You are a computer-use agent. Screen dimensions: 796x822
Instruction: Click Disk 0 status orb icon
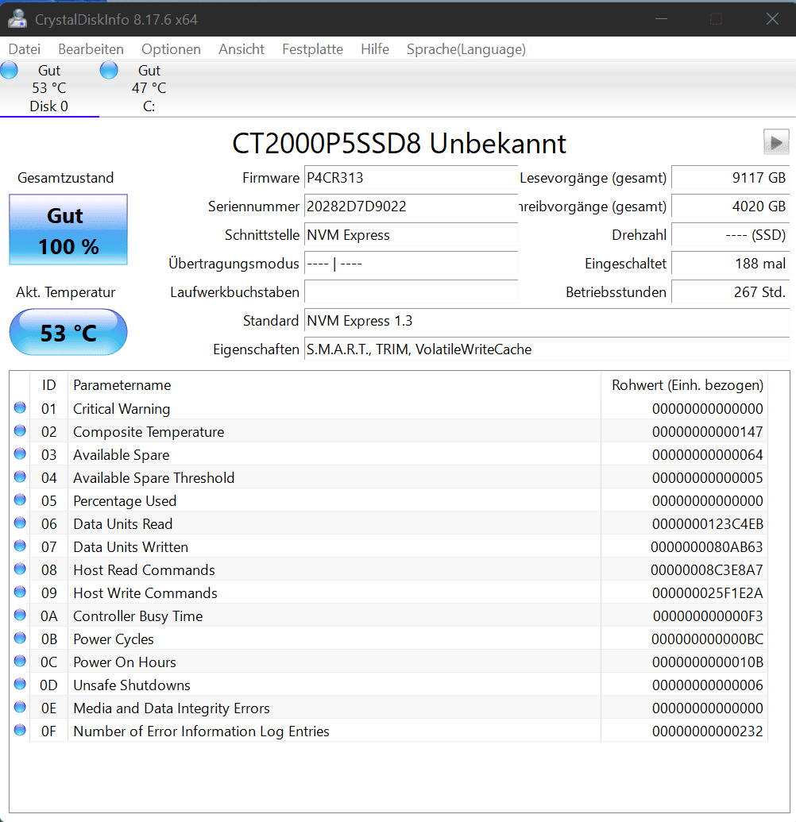[x=9, y=70]
